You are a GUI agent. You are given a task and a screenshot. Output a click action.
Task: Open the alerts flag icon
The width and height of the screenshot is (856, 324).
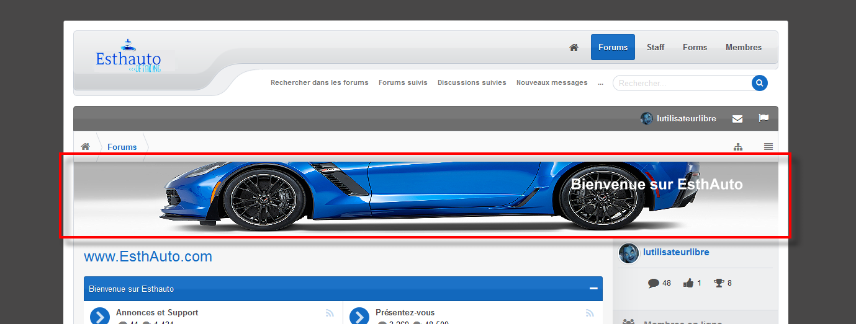[x=764, y=118]
